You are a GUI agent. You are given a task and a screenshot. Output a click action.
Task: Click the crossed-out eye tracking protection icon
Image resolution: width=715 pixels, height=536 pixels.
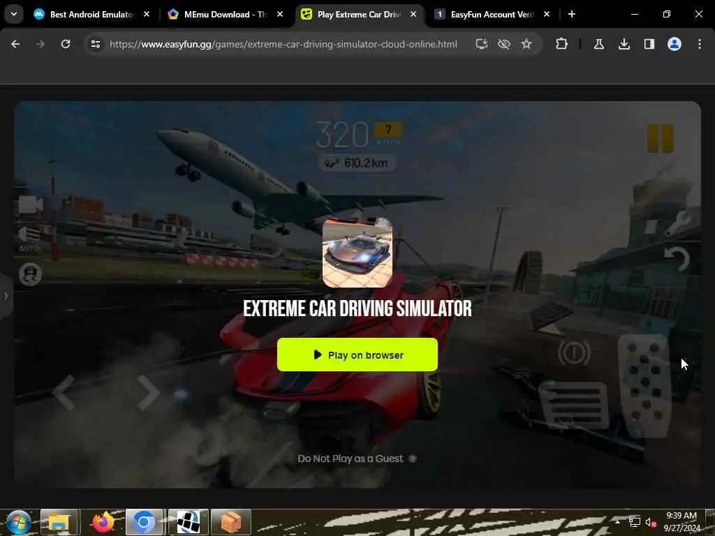click(504, 44)
